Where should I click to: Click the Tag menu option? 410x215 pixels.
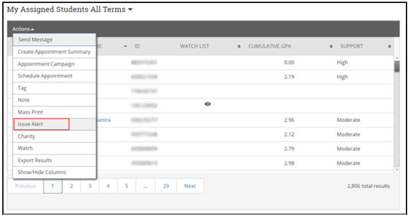54,88
